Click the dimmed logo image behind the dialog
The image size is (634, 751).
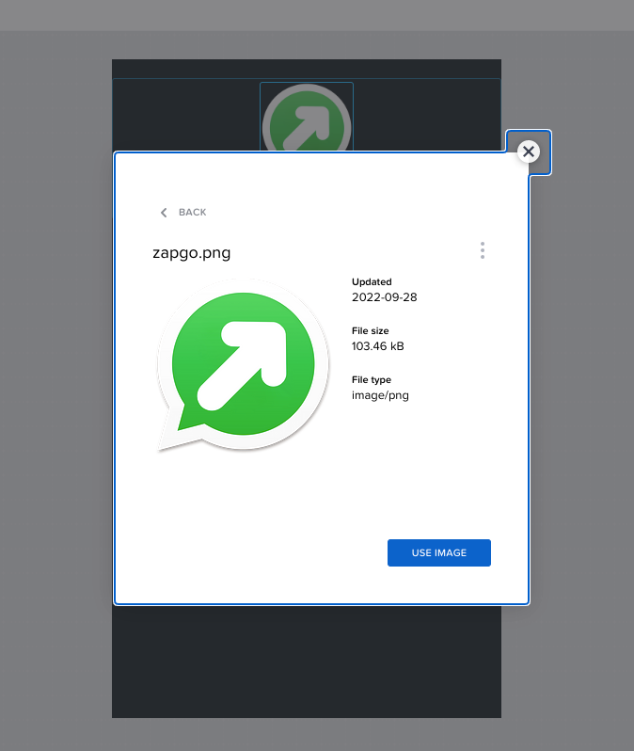point(307,118)
